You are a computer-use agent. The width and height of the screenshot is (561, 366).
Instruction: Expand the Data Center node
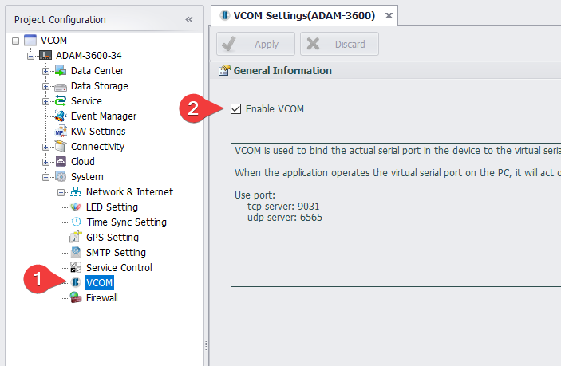click(x=45, y=71)
